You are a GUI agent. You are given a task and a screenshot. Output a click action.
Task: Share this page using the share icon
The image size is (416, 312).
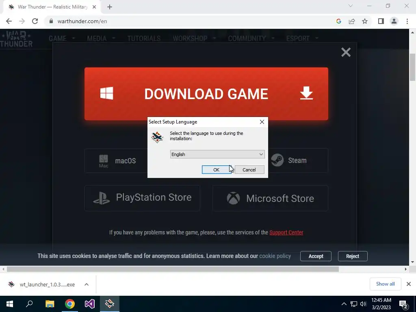click(x=352, y=21)
